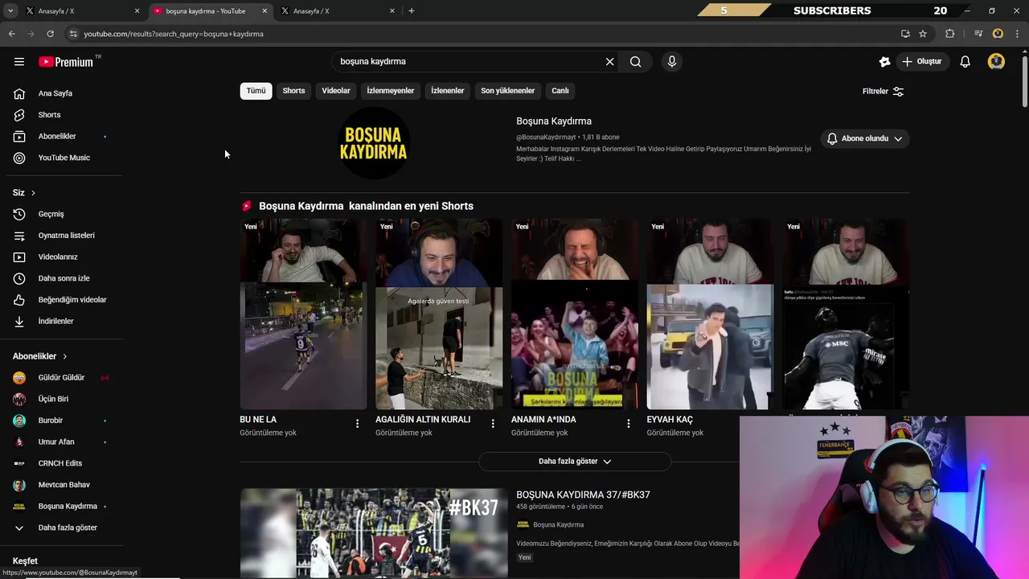Open the YouTube hamburger guide menu
This screenshot has width=1029, height=579.
coord(19,61)
